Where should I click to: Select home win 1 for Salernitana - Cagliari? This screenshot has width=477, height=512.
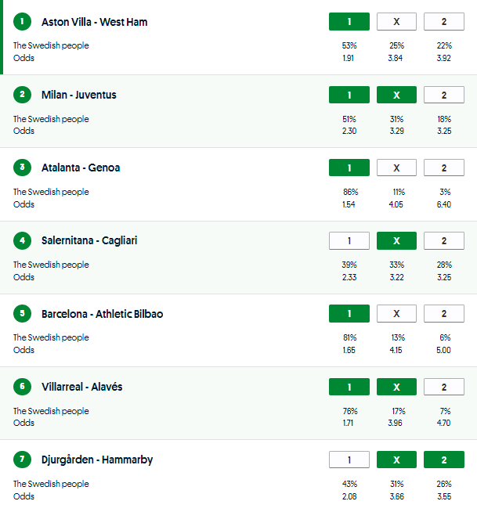[x=349, y=240]
